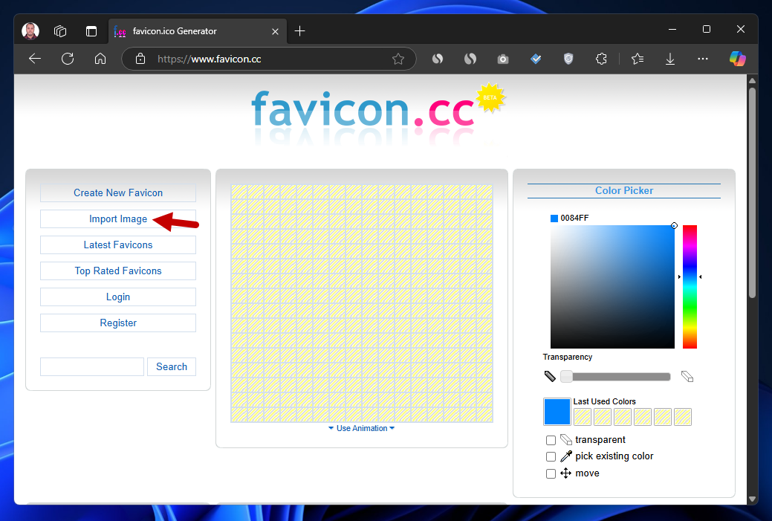
Task: Click the opaque pencil transparency icon
Action: tap(550, 377)
